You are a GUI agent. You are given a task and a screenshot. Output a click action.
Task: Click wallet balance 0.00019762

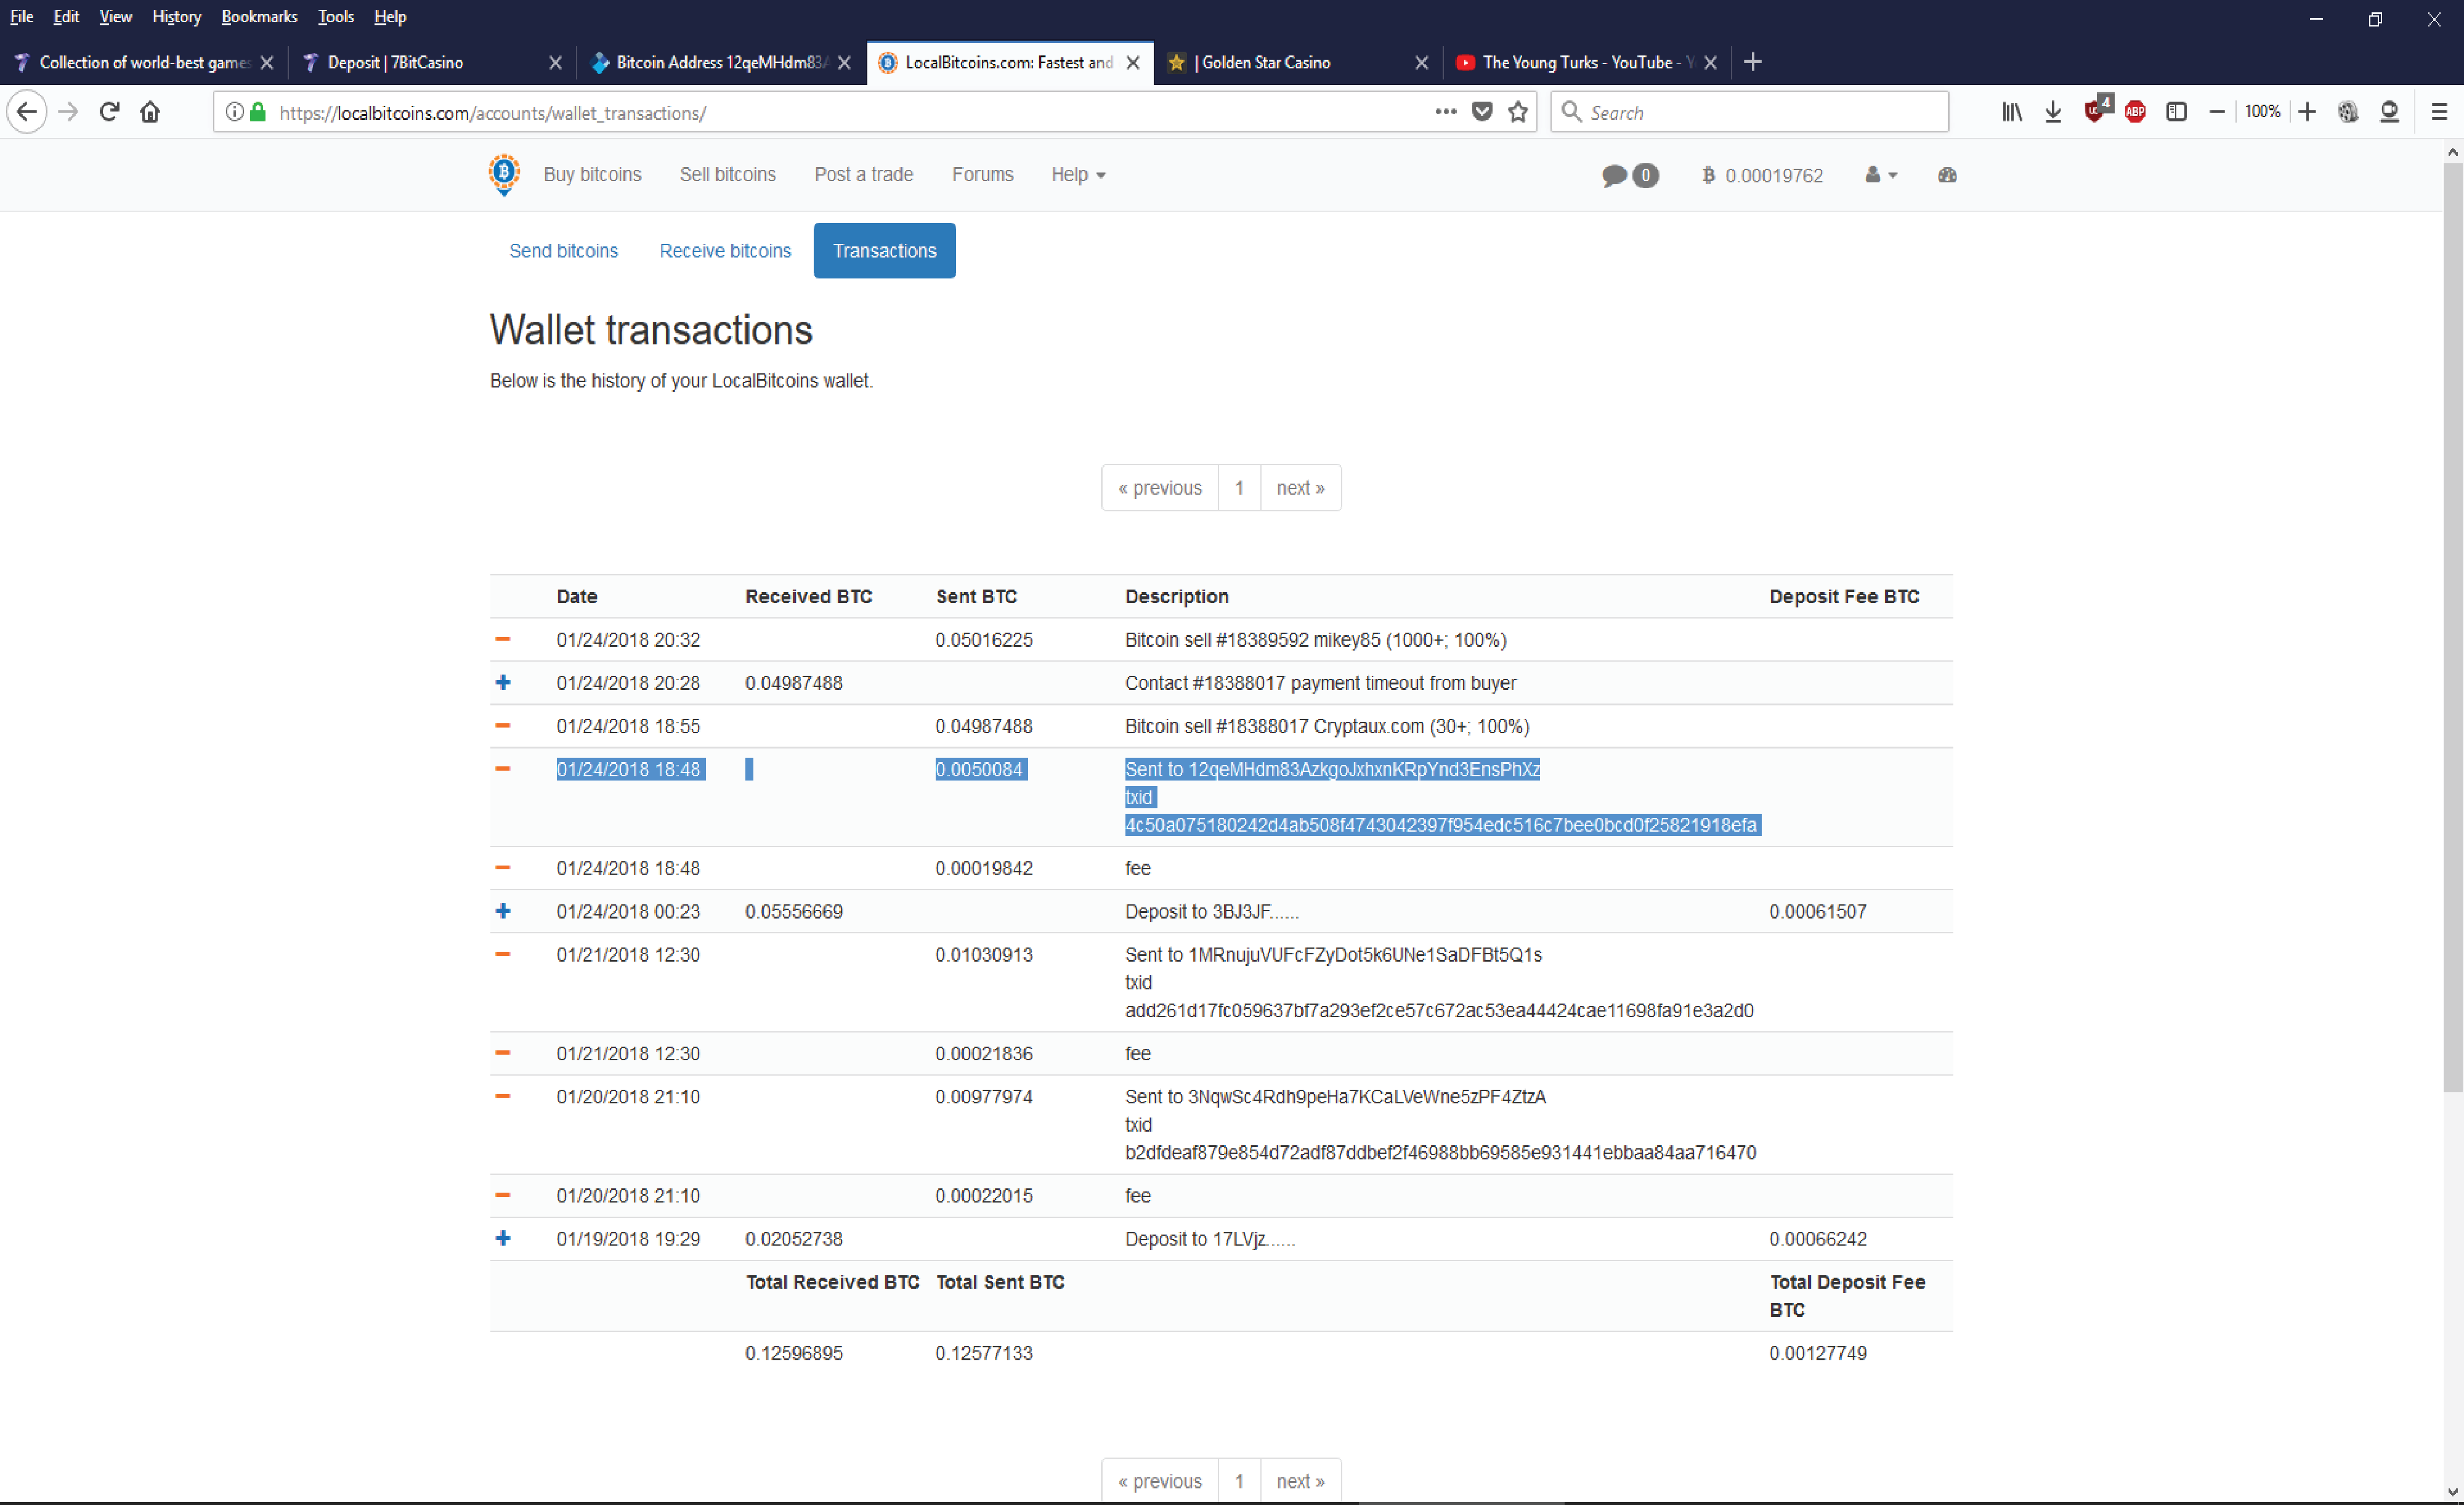click(x=1762, y=176)
